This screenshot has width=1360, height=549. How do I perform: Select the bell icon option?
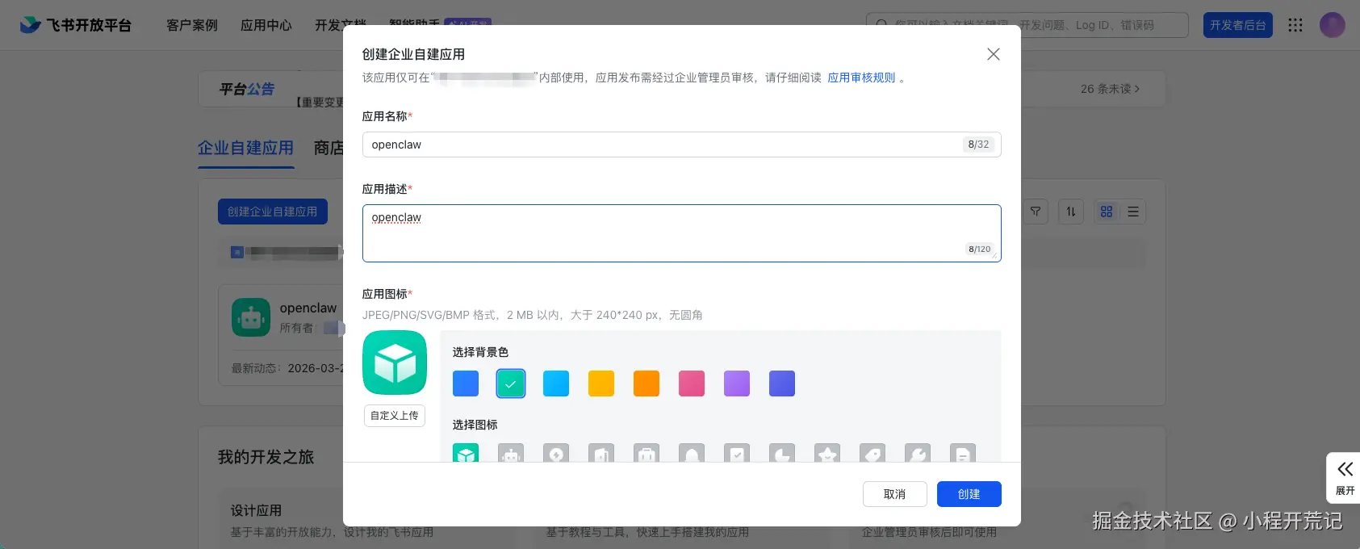pos(692,453)
